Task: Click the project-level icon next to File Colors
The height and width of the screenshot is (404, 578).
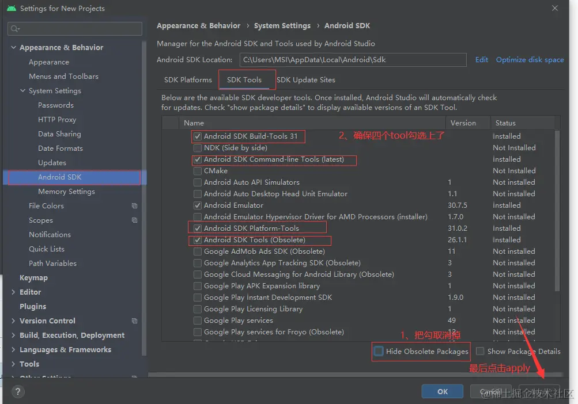Action: (134, 206)
